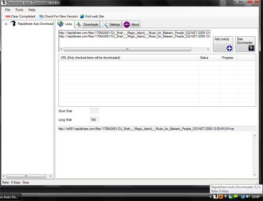Image resolution: width=263 pixels, height=201 pixels.
Task: Switch to the Links tab
Action: (65, 24)
